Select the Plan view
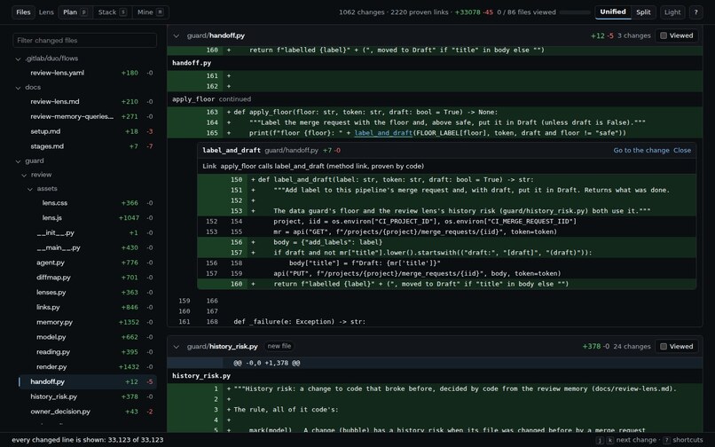The width and height of the screenshot is (715, 447). (x=75, y=12)
